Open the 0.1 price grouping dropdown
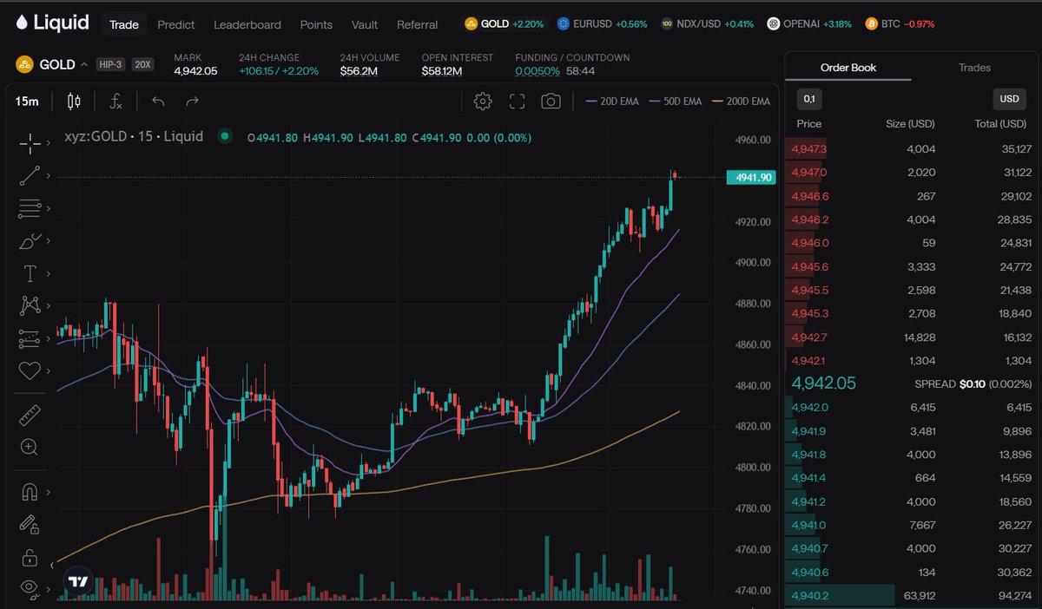This screenshot has height=609, width=1042. tap(808, 99)
